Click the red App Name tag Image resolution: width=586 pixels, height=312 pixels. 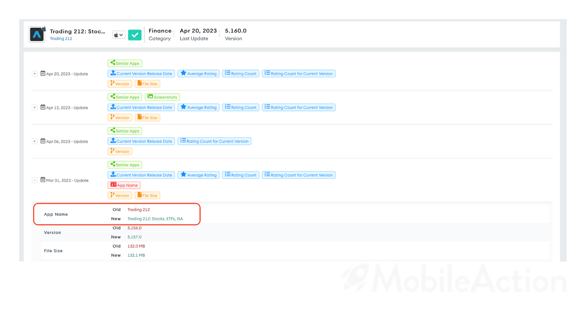point(124,185)
